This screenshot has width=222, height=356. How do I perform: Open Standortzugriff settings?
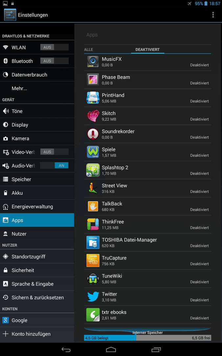point(37,256)
